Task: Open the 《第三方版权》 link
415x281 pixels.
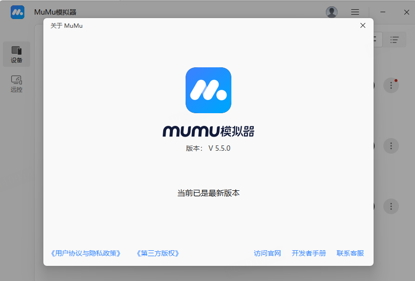Action: 158,253
